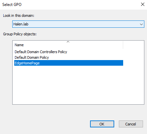The width and height of the screenshot is (147, 134).
Task: Close the Select GPO dialog
Action: tap(143, 4)
